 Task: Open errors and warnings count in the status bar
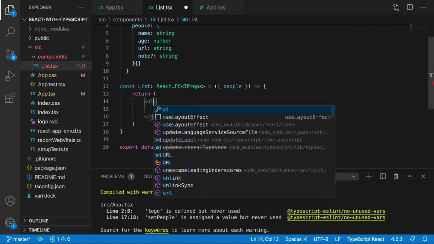[60, 239]
